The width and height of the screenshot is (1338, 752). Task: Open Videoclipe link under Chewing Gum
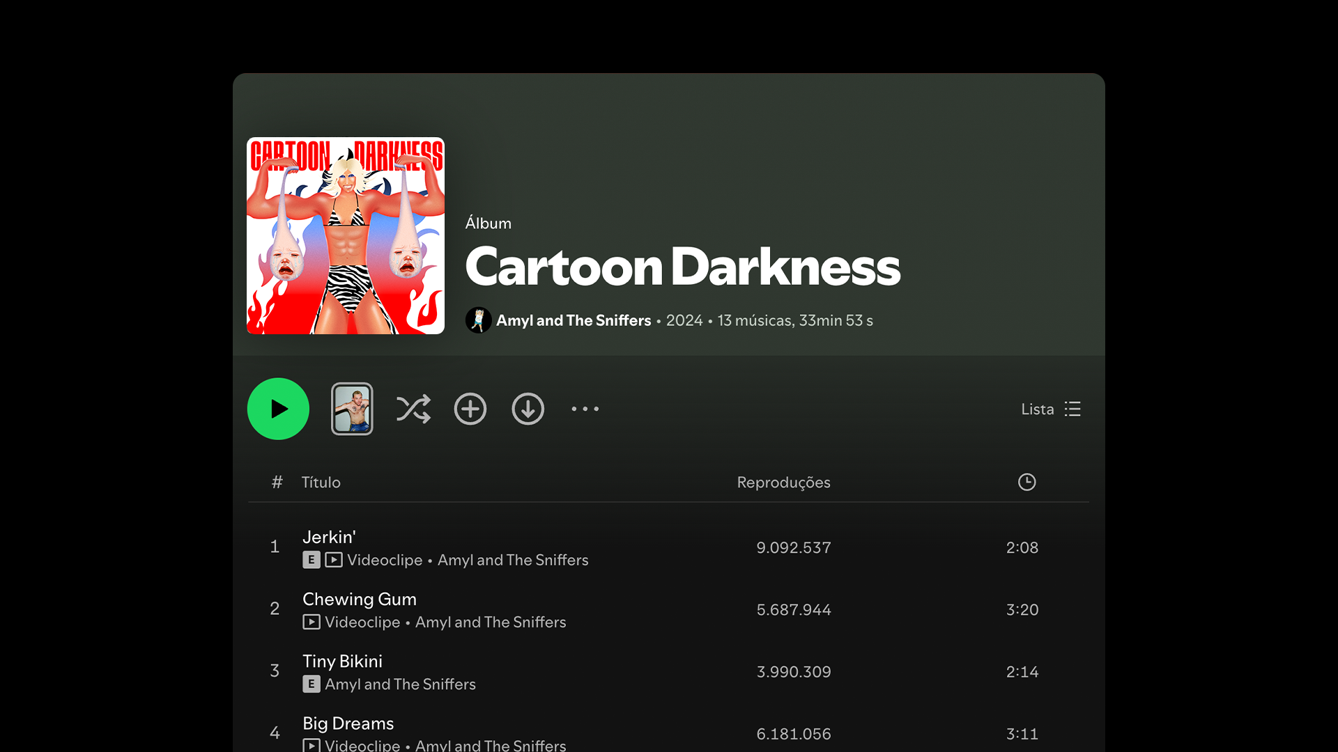[362, 622]
